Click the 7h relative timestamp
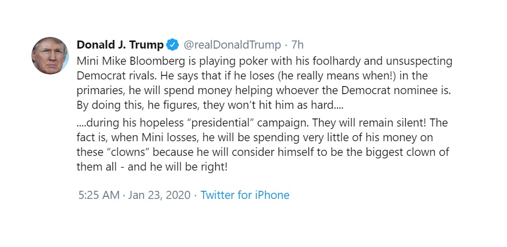This screenshot has height=247, width=507. (297, 45)
